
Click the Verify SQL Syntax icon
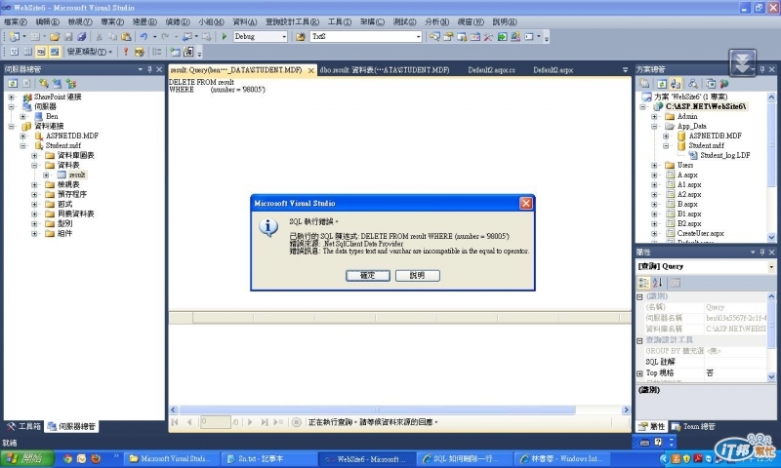click(139, 52)
